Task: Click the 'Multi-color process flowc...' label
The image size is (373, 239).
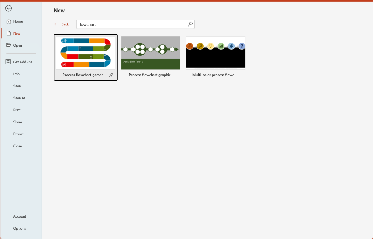Action: (x=215, y=75)
